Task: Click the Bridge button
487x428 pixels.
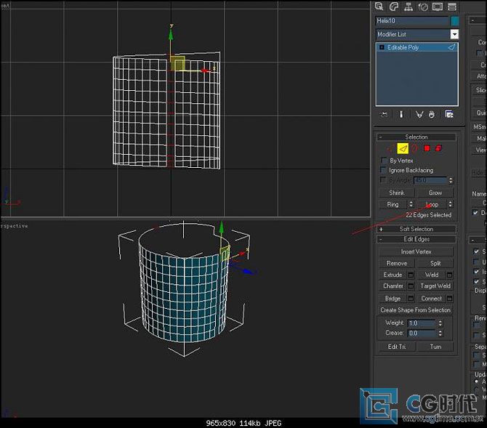Action: tap(393, 299)
